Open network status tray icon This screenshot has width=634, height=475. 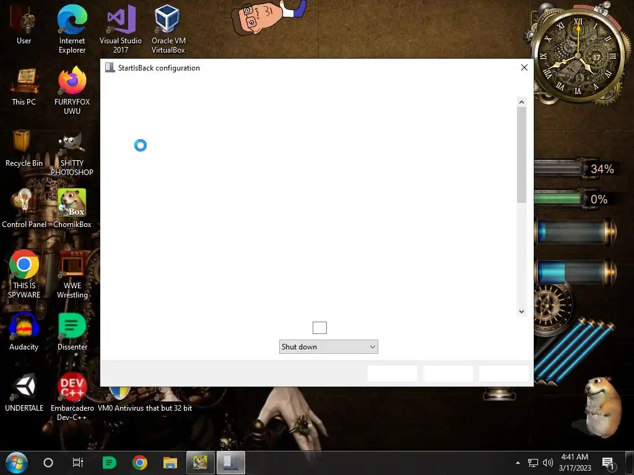(533, 463)
